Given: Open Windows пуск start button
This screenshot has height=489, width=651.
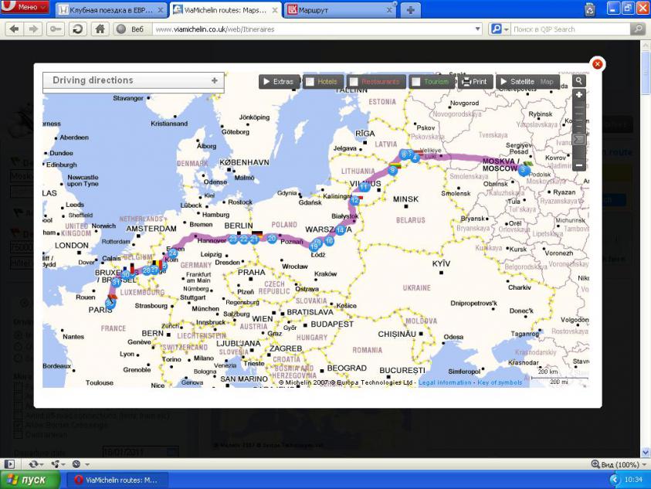Looking at the screenshot, I should click(29, 480).
